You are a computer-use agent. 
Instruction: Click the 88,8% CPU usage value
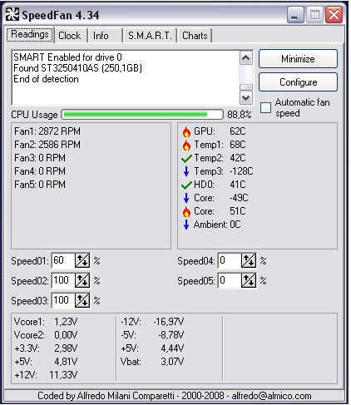240,115
